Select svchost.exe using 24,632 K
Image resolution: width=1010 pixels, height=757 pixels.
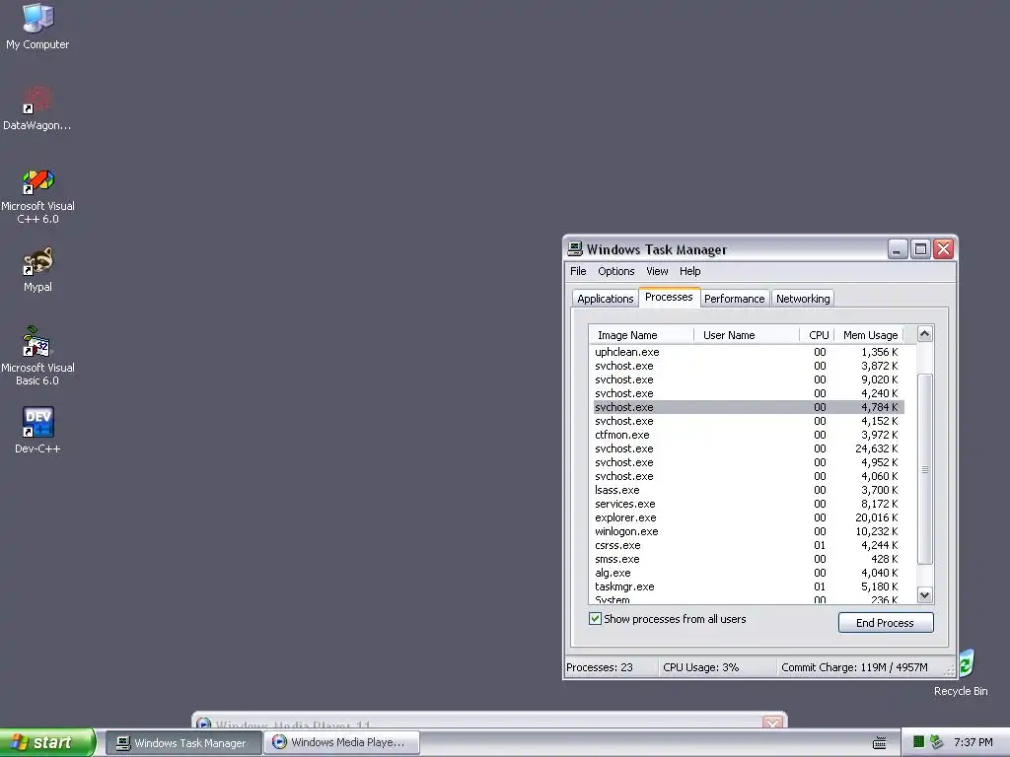point(749,448)
